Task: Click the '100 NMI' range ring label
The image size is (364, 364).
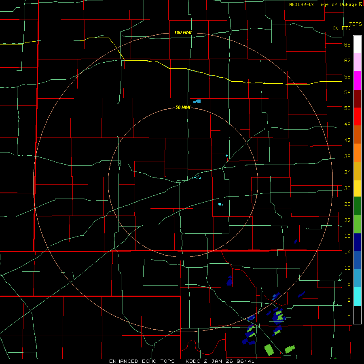Action: coord(183,32)
